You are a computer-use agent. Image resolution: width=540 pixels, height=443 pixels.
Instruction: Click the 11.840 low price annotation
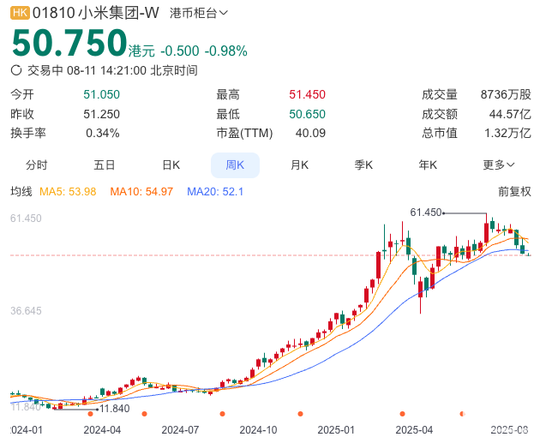click(114, 409)
